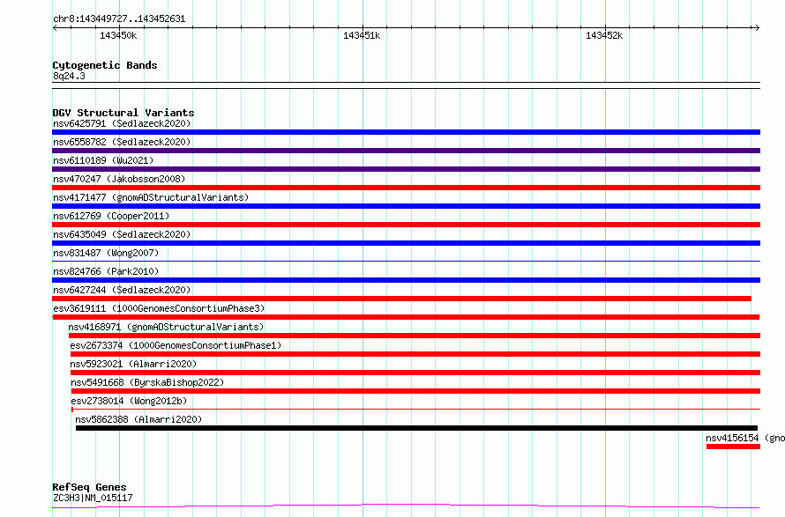The image size is (785, 517).
Task: Click the chr8:143449727..143452631 coordinates
Action: pyautogui.click(x=119, y=19)
